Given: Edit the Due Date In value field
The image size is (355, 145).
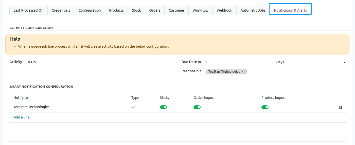Looking at the screenshot, I should (238, 62).
